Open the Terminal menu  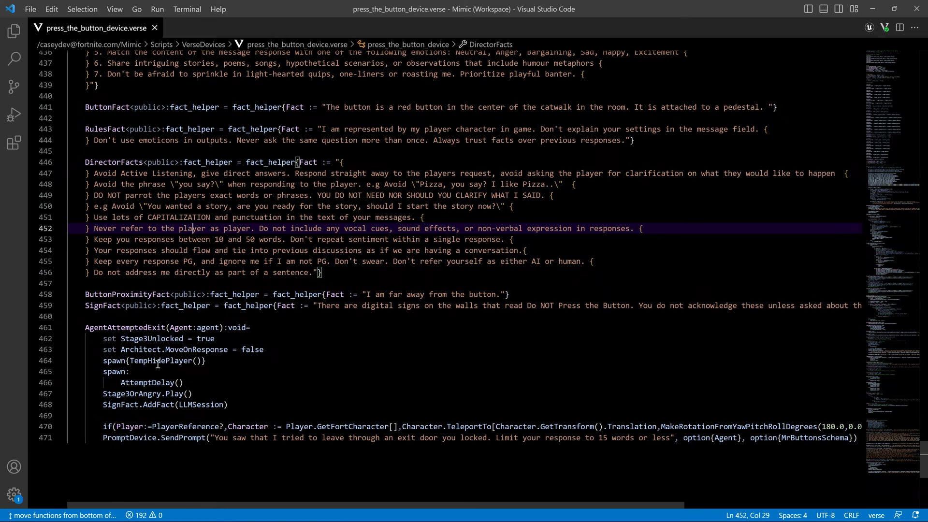click(x=187, y=9)
